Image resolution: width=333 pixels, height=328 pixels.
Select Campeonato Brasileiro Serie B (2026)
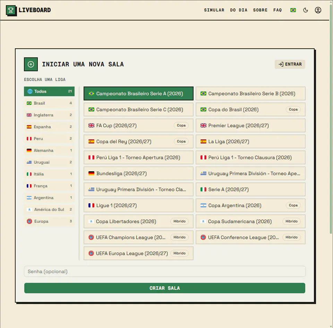250,93
